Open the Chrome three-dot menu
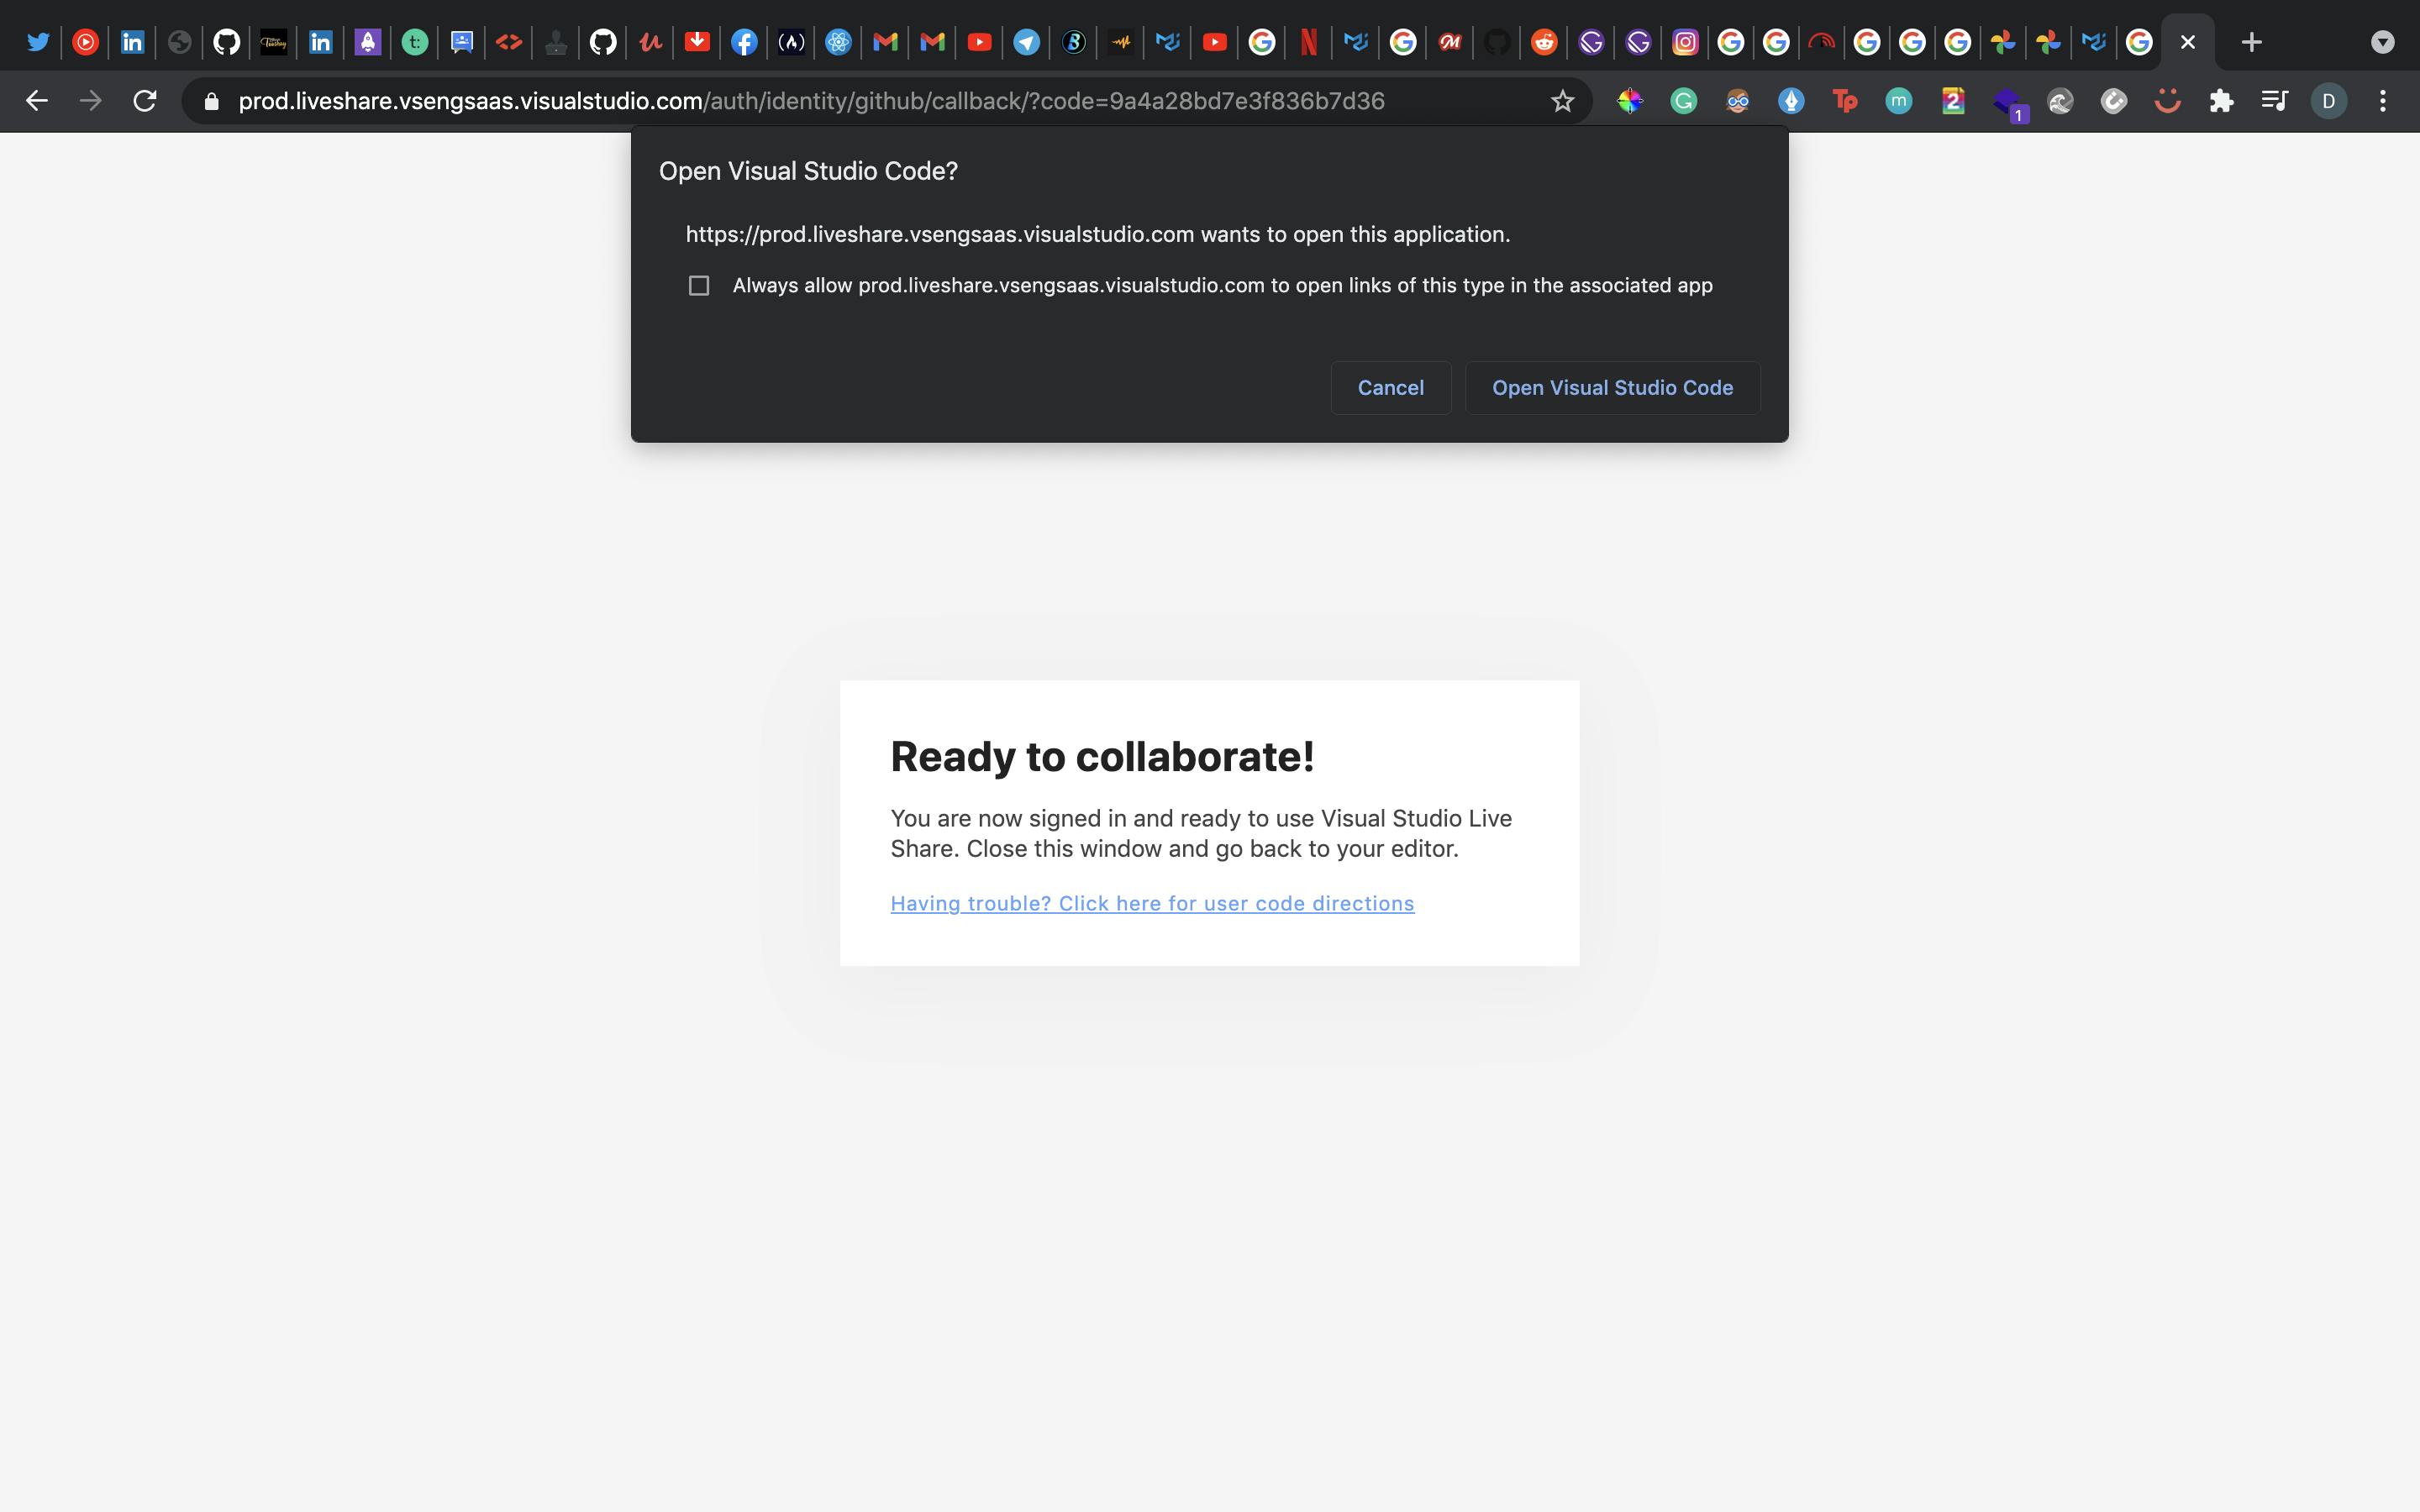The image size is (2420, 1512). pos(2382,101)
